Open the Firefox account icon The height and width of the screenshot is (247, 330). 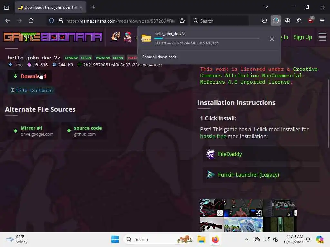click(287, 21)
